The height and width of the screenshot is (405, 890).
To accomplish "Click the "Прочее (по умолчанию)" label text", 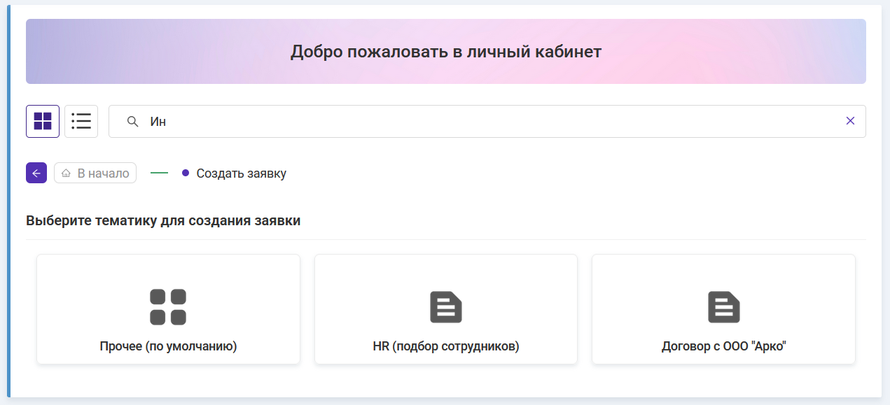I will [168, 346].
